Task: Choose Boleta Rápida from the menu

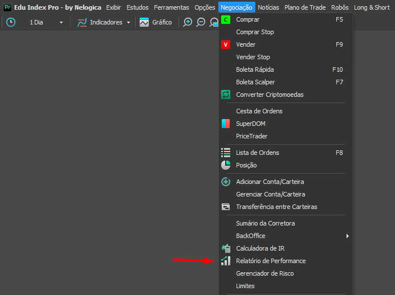Action: [x=255, y=69]
